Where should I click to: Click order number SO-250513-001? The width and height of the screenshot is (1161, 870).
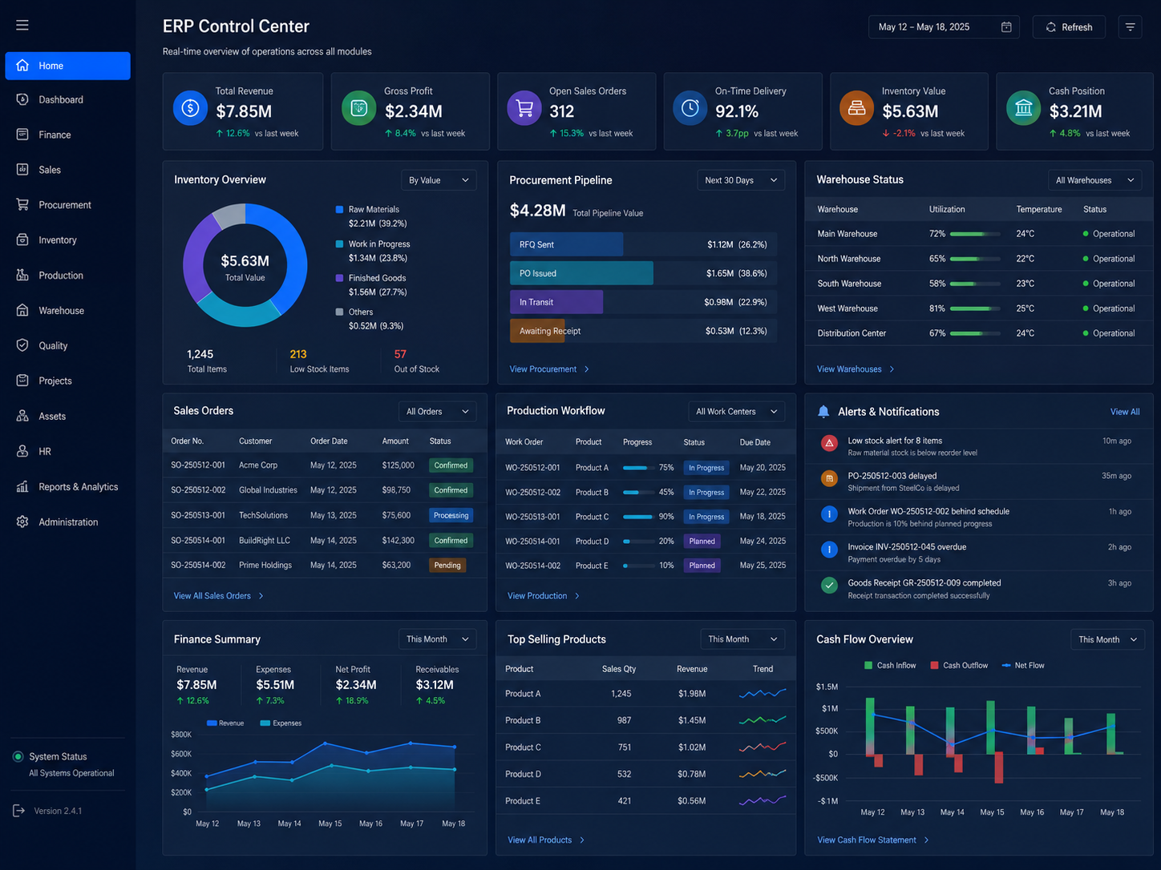point(198,516)
